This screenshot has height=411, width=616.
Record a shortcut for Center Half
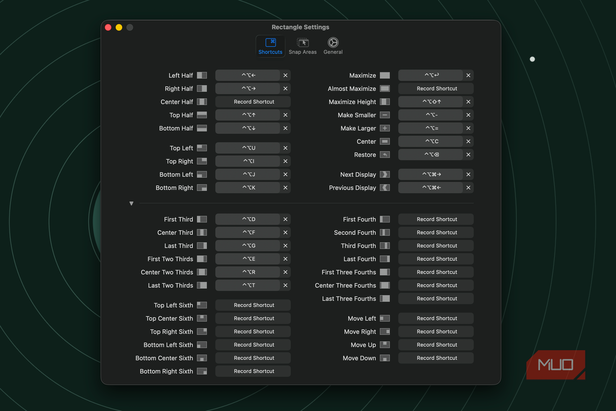point(253,102)
